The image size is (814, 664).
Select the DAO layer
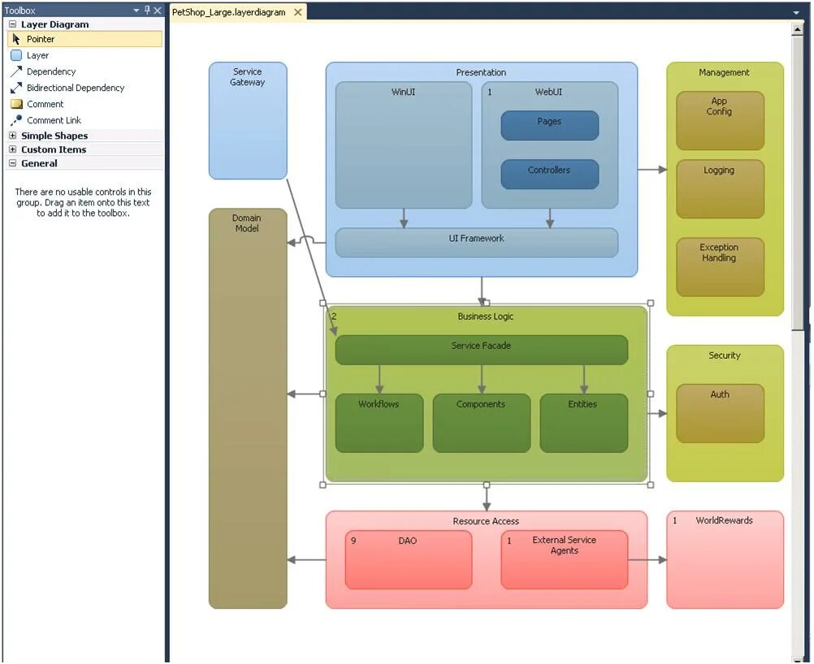click(x=409, y=560)
